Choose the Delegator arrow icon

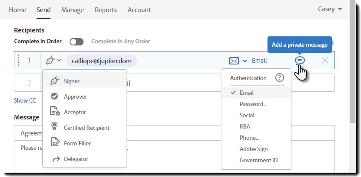click(56, 159)
